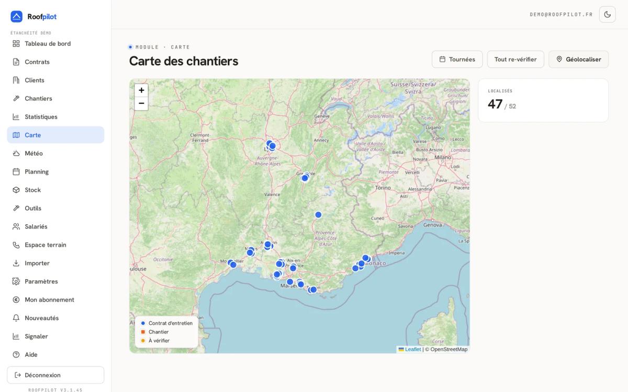This screenshot has height=392, width=628.
Task: Click the Stock box icon
Action: [16, 190]
